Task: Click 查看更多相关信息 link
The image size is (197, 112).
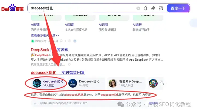Action: [x=45, y=36]
